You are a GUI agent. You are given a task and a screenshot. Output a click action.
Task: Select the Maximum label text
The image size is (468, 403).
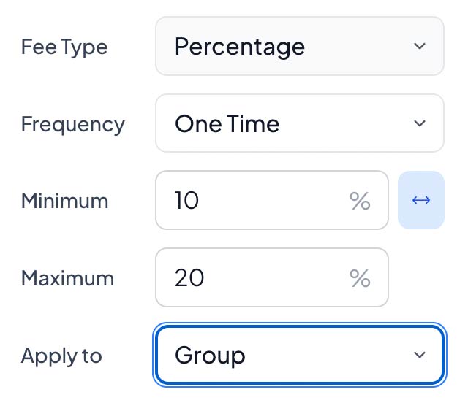point(67,278)
